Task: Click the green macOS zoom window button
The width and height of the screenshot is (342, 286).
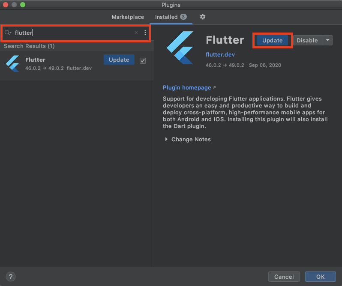Action: (22, 5)
